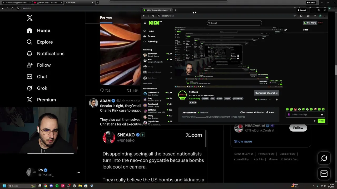Open Explore in the X sidebar
This screenshot has height=189, width=337.
[40, 42]
